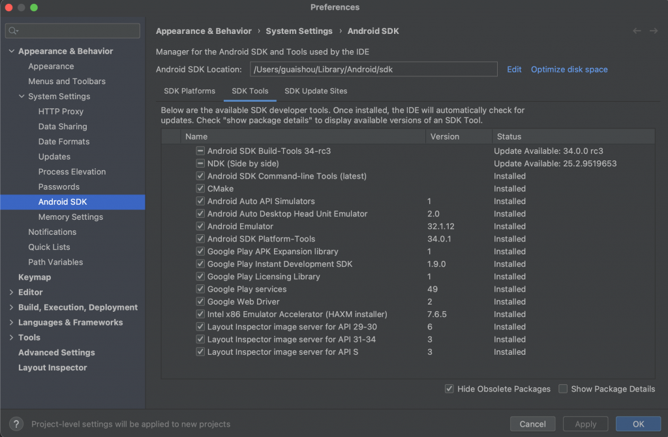Disable Hide Obsolete Packages
Image resolution: width=668 pixels, height=437 pixels.
[x=449, y=389]
